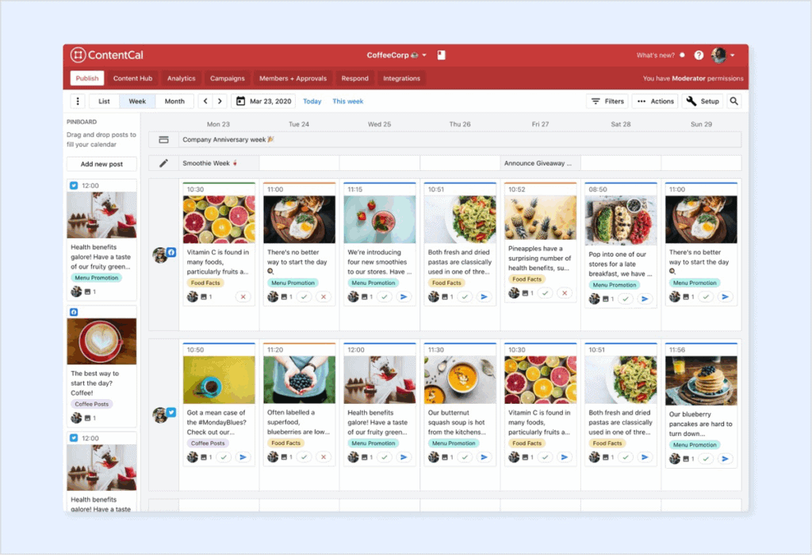This screenshot has width=812, height=555.
Task: Click the help question mark icon
Action: (699, 55)
